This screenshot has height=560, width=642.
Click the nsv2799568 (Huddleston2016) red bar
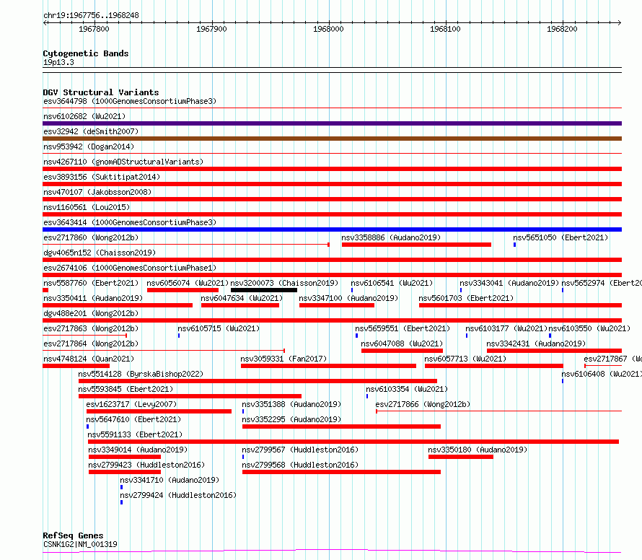click(x=341, y=472)
